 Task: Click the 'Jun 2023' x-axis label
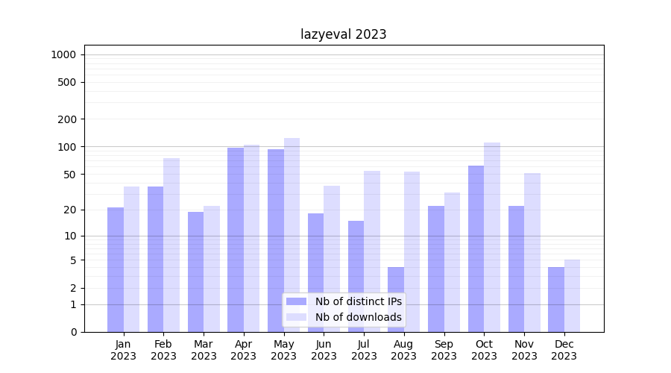324,350
